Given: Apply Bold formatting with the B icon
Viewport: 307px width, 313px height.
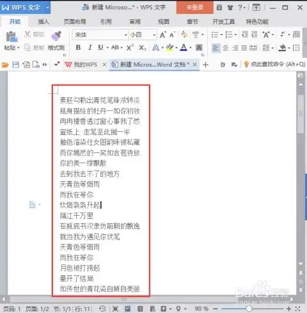Looking at the screenshot, I should click(78, 47).
